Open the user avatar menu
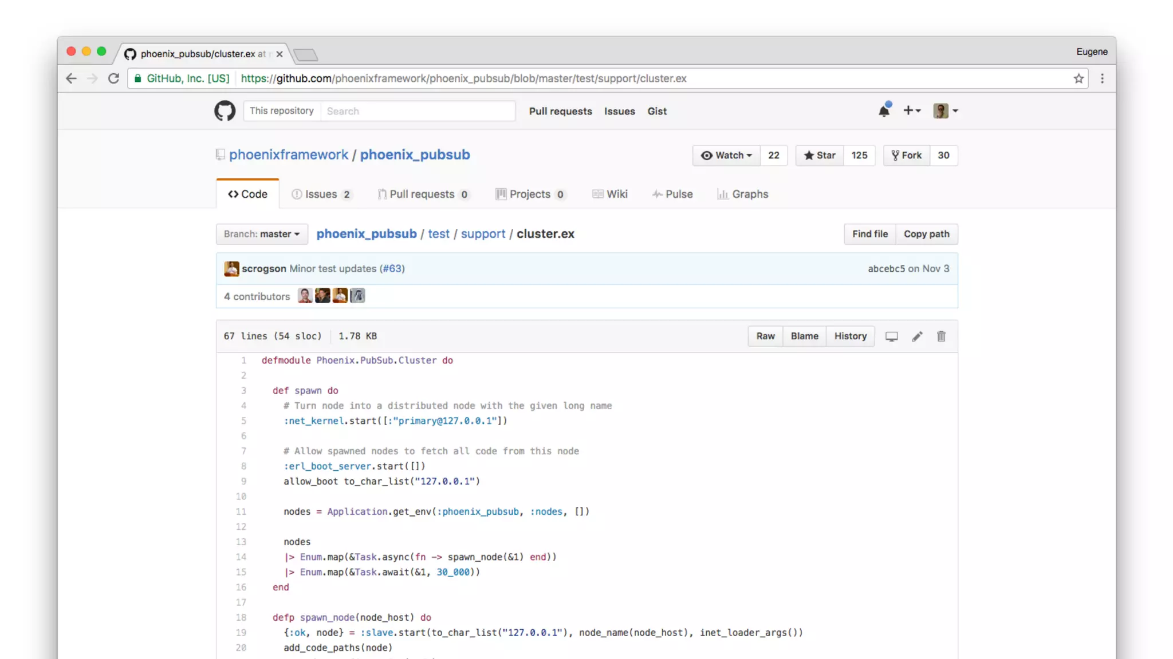This screenshot has width=1173, height=659. (x=945, y=111)
